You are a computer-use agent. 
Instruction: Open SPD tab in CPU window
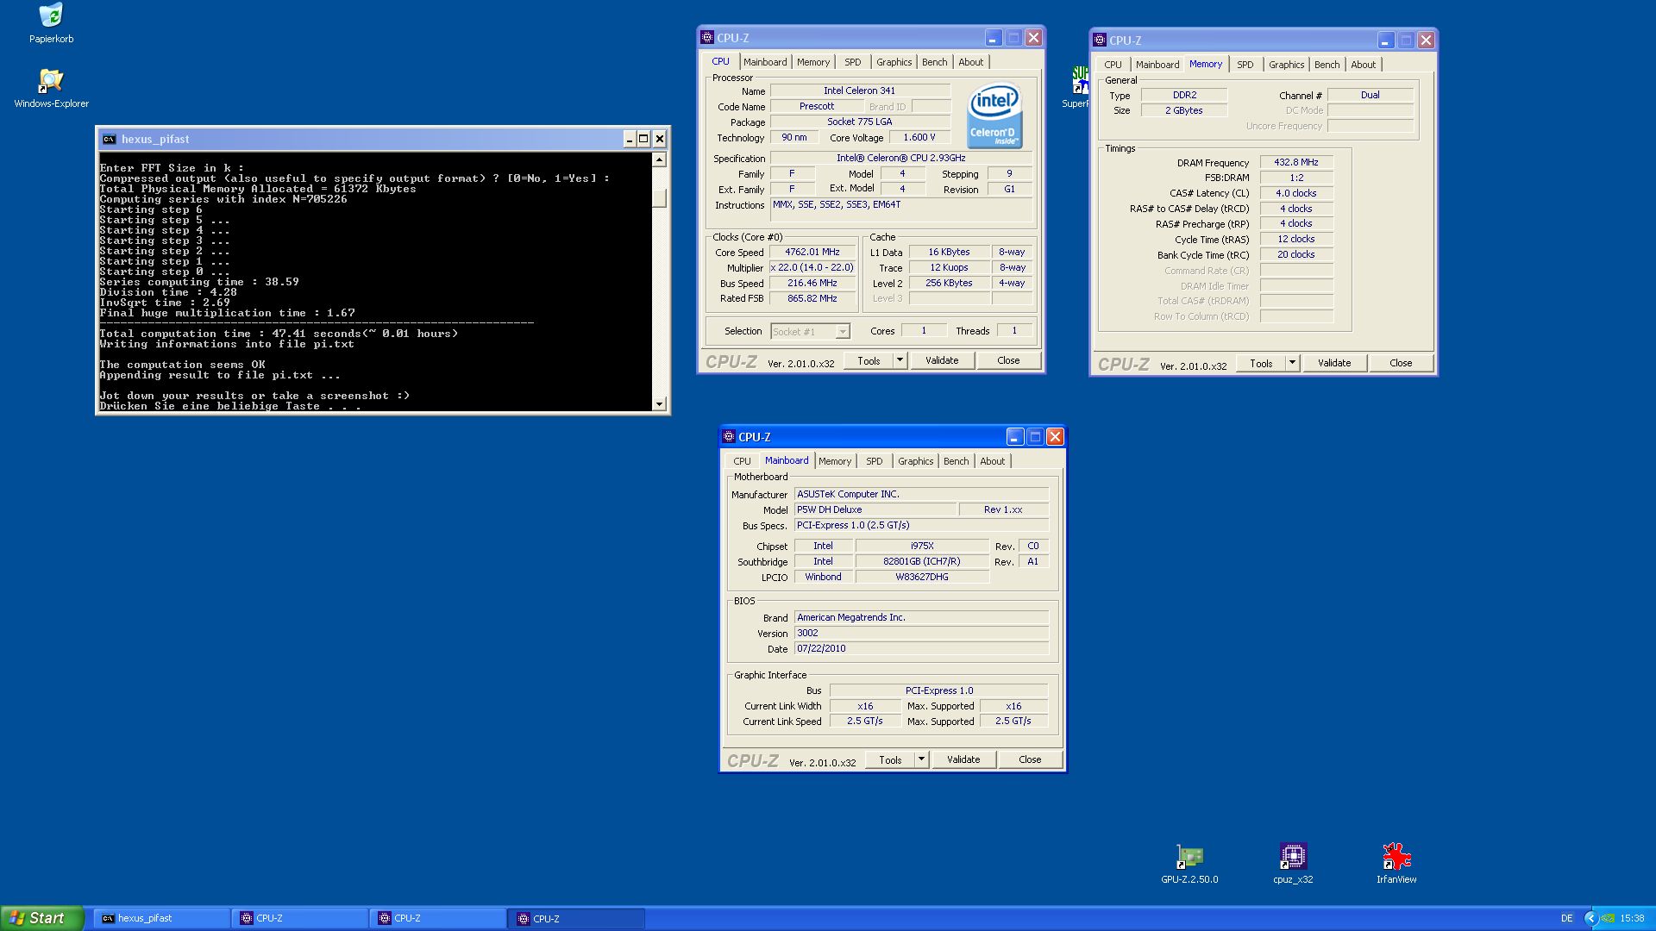[852, 62]
